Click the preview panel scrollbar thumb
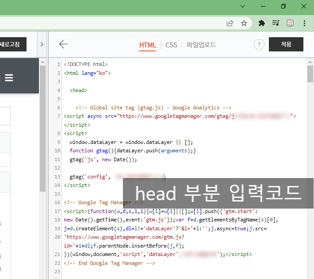The image size is (314, 279). point(42,128)
